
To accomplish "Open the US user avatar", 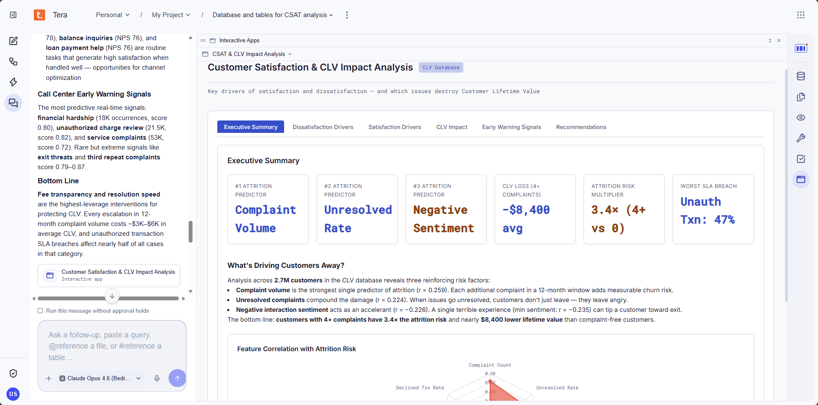I will [x=13, y=394].
